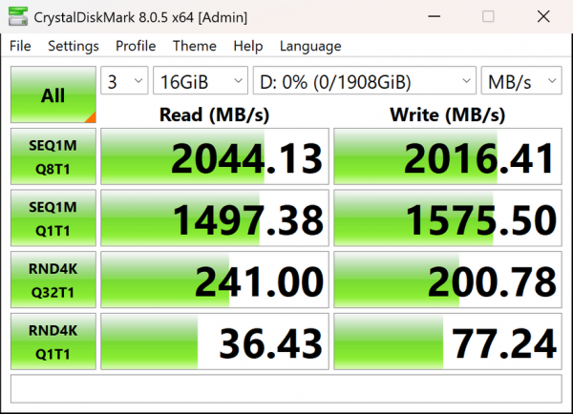Open the Language menu

[x=310, y=46]
